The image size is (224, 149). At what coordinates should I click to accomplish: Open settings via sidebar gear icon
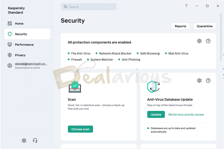point(24,140)
